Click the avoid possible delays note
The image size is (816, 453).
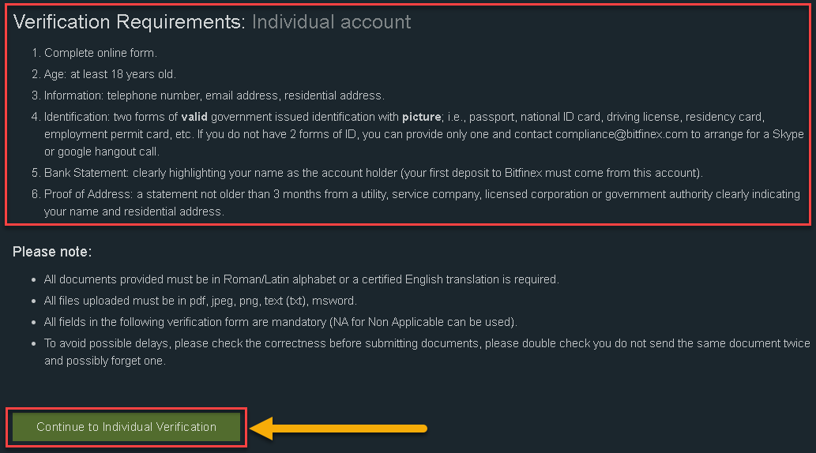[x=427, y=352]
